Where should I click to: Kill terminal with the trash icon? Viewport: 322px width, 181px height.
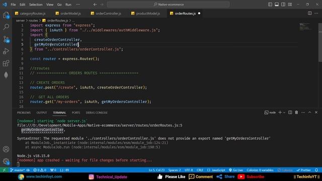[296, 113]
